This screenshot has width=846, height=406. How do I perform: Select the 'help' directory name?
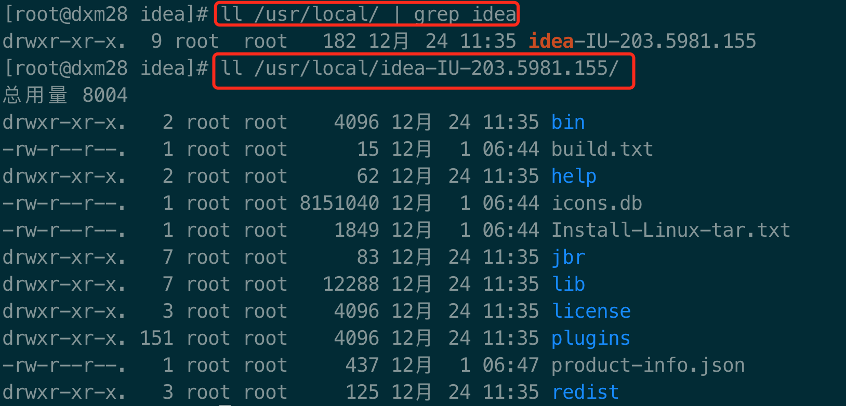574,177
